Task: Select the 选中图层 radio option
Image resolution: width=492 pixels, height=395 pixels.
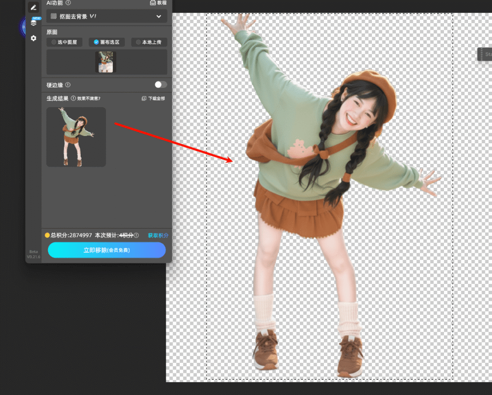Action: click(64, 42)
